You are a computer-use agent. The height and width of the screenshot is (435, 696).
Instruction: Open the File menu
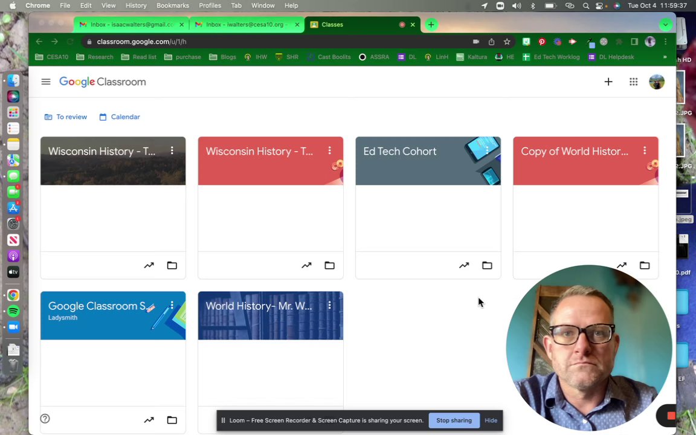[65, 6]
